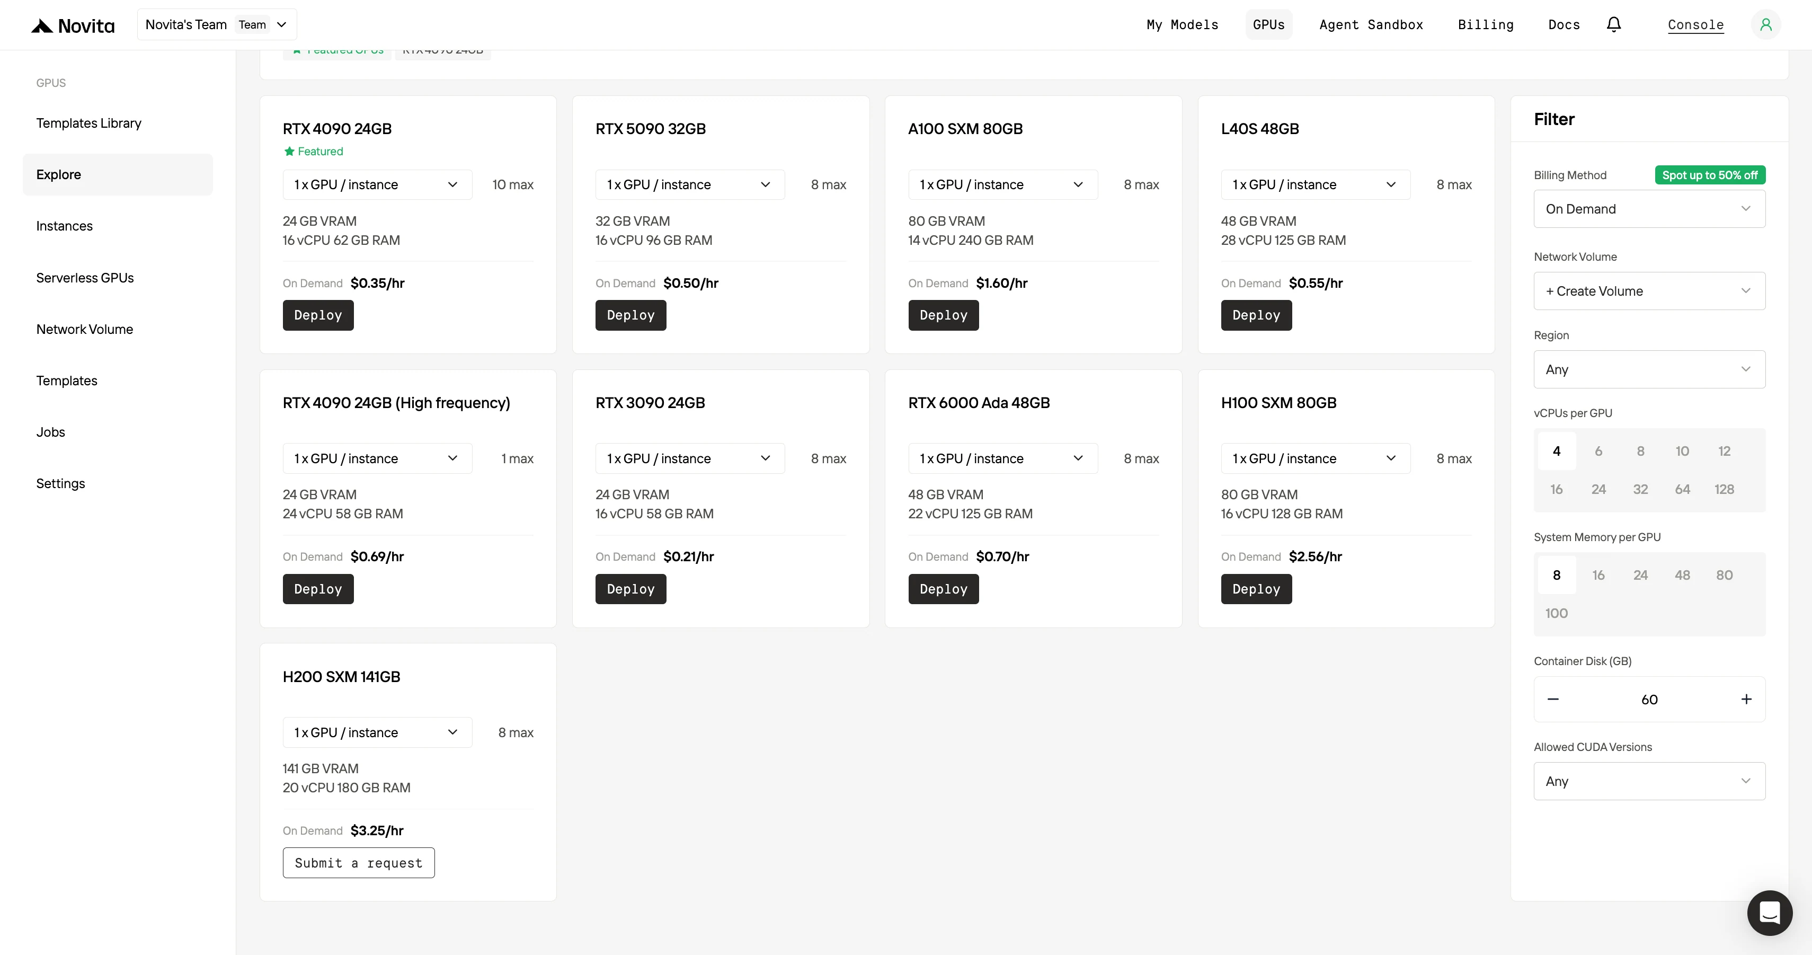This screenshot has width=1812, height=955.
Task: Open GPUs in top navigation
Action: click(1268, 24)
